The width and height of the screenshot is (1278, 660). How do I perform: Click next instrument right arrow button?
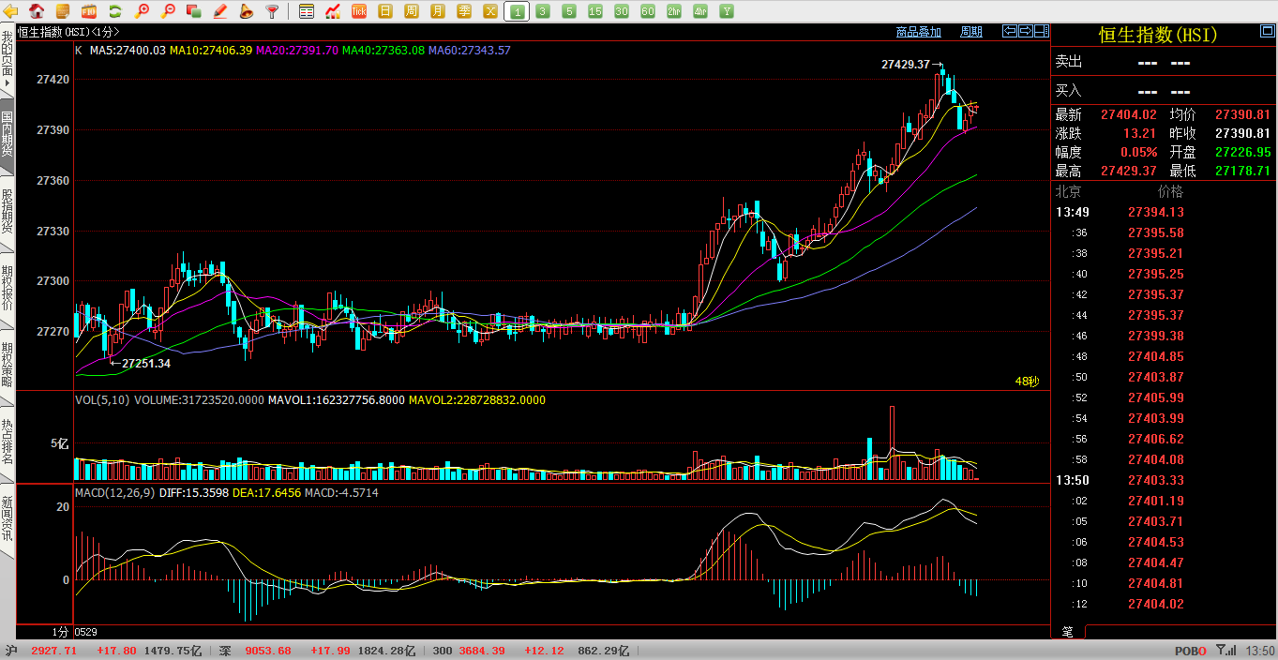[1026, 31]
